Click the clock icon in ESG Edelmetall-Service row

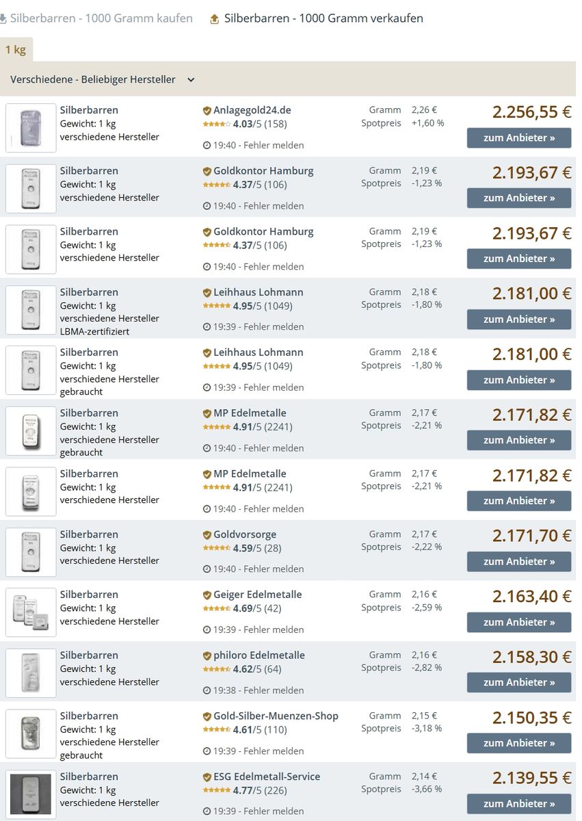(207, 811)
